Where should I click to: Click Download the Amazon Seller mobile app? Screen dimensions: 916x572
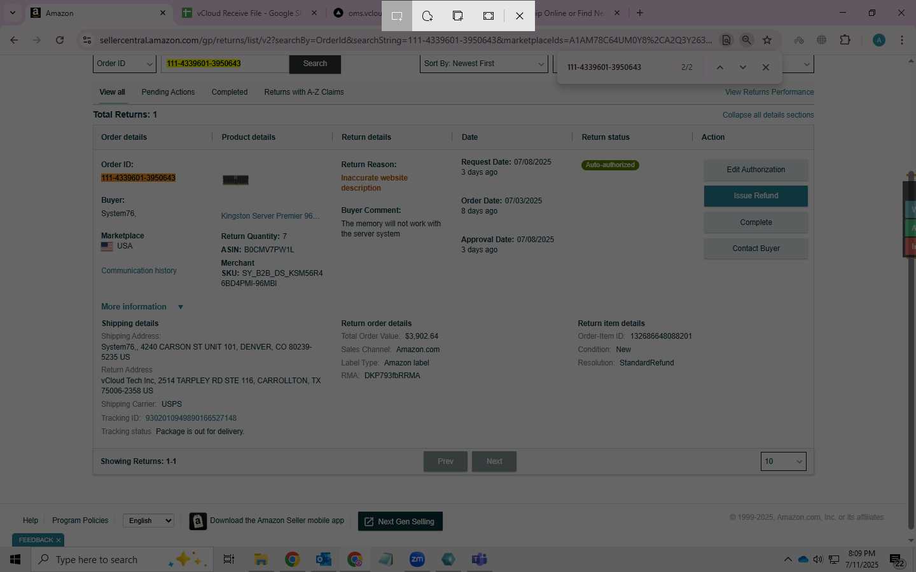277,521
